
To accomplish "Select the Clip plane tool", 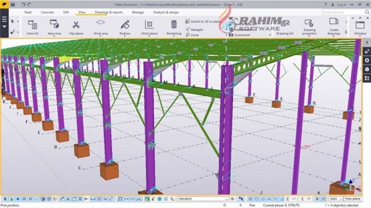I will coord(76,26).
